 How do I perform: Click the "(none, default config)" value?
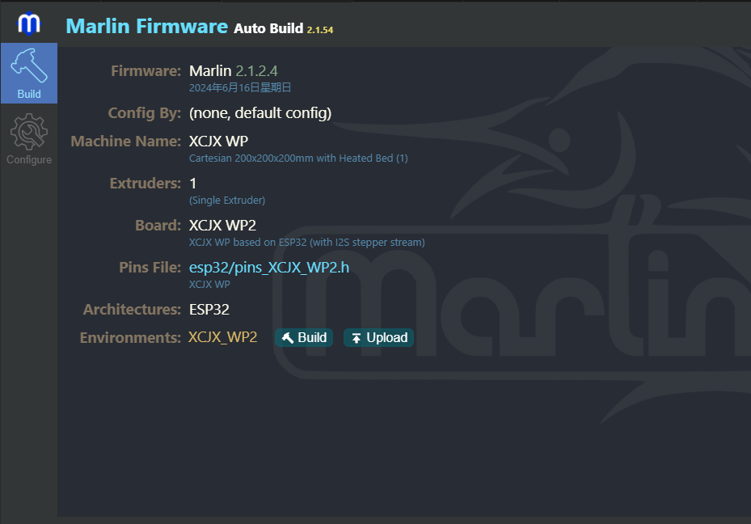coord(260,113)
